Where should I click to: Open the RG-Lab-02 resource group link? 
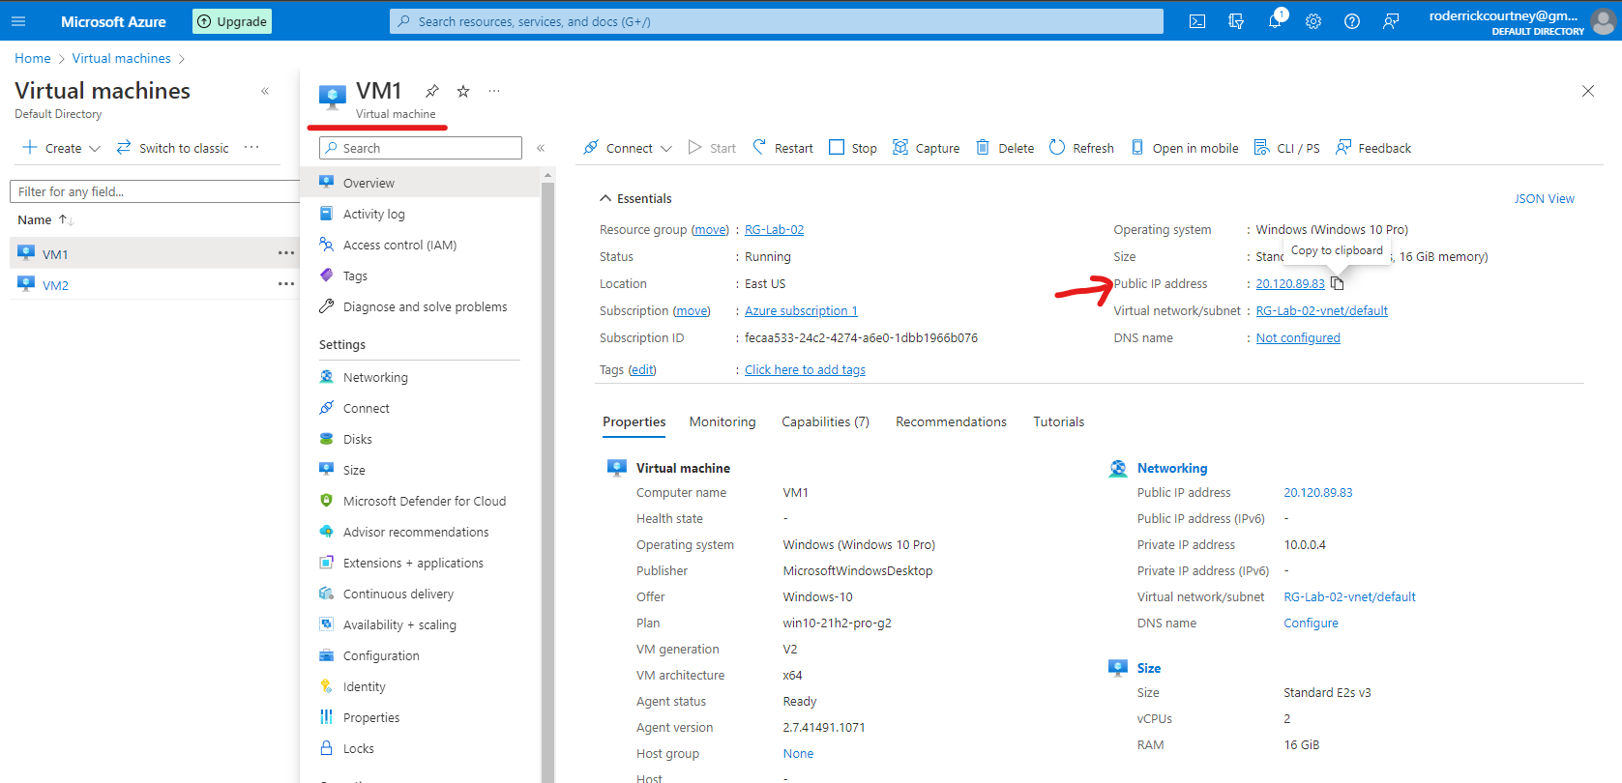[x=774, y=230]
